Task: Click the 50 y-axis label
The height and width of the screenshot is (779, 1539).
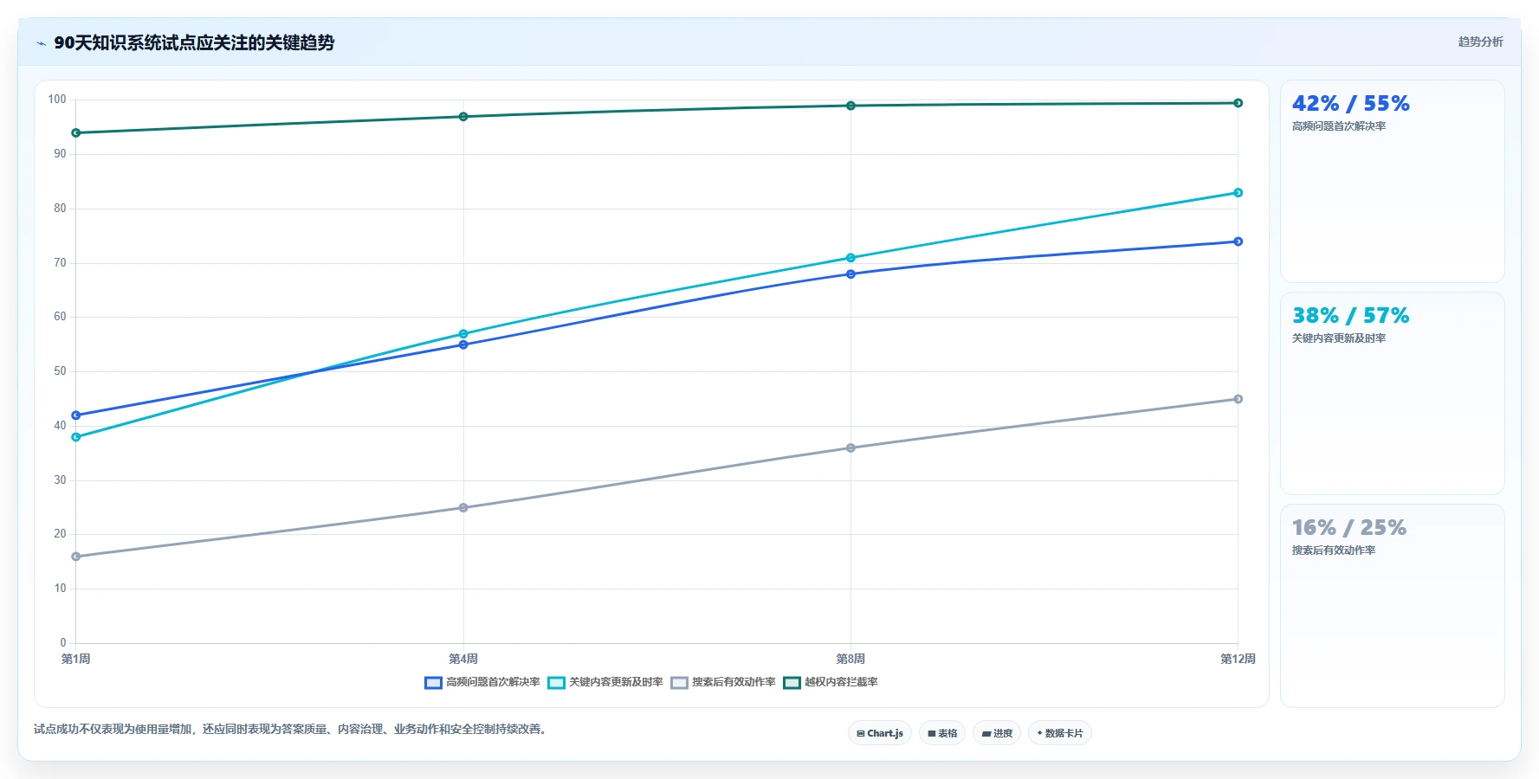Action: (x=60, y=371)
